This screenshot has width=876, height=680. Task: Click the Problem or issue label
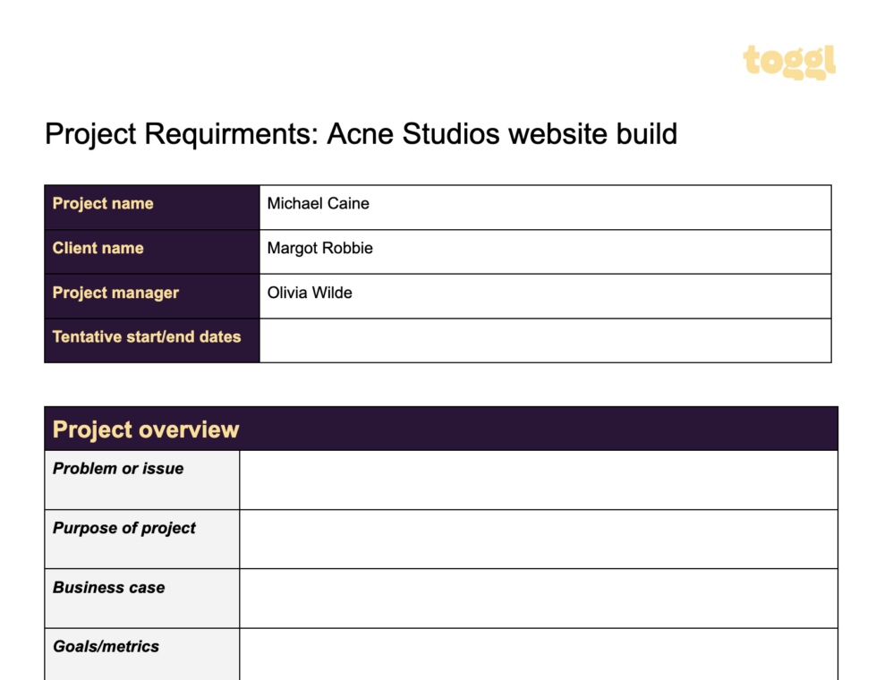118,468
